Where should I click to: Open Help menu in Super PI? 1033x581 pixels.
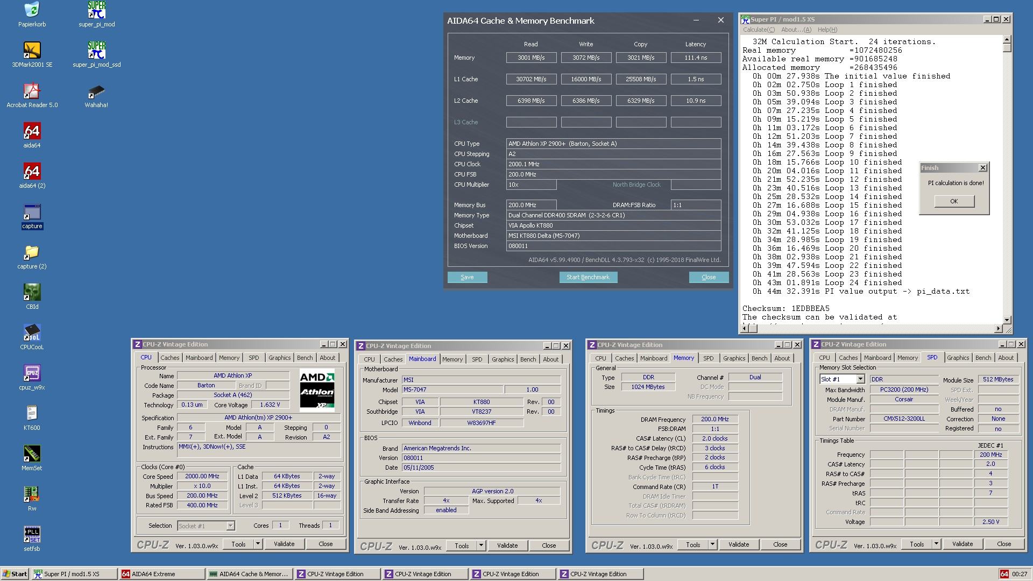827,30
